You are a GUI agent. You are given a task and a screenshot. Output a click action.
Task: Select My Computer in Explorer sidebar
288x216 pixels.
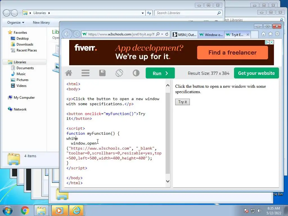(x=24, y=98)
